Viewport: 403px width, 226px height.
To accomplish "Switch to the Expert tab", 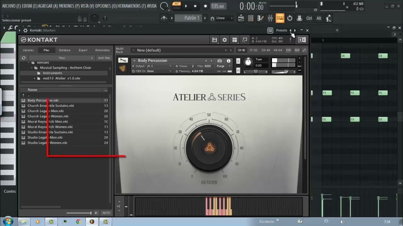I will tap(83, 50).
